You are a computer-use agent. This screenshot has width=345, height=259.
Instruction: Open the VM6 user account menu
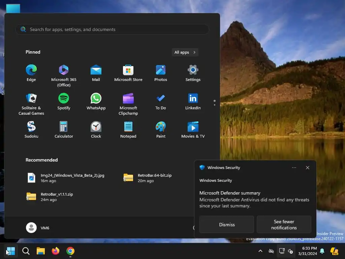click(x=38, y=228)
